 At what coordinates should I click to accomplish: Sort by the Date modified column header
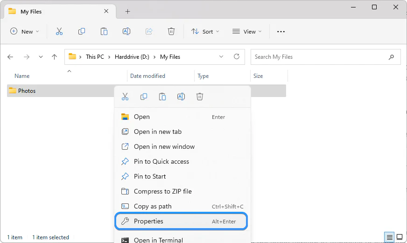[161, 76]
